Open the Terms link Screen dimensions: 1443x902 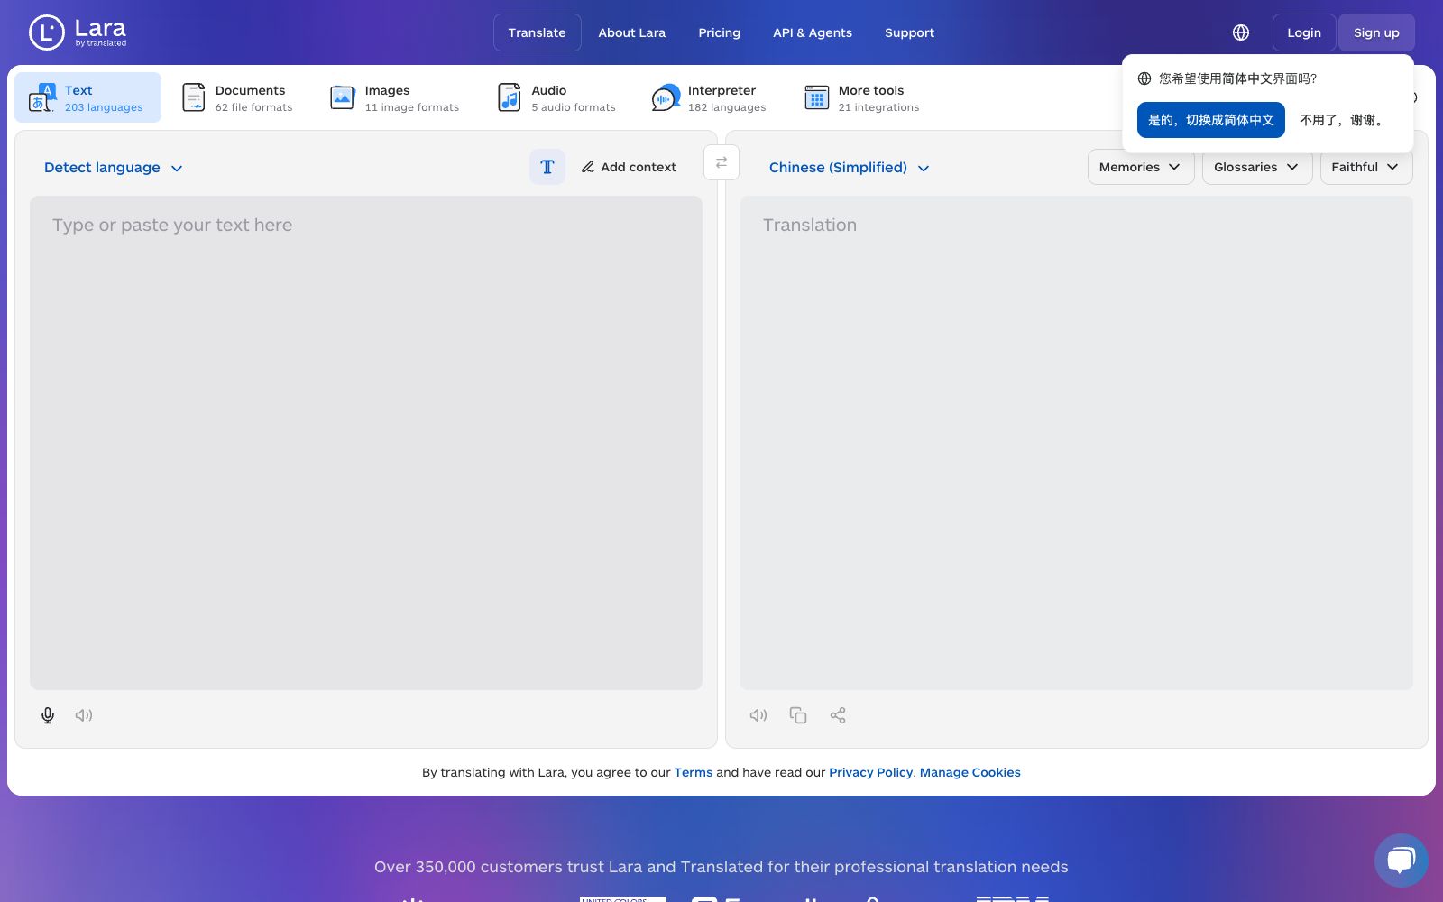[694, 772]
